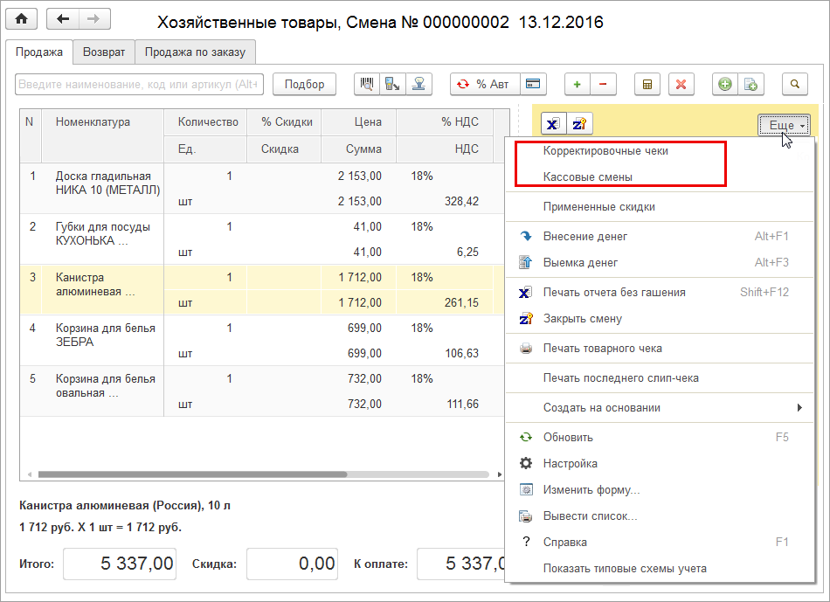Click the discount card icon
Screen dimensions: 830x602
click(x=533, y=84)
